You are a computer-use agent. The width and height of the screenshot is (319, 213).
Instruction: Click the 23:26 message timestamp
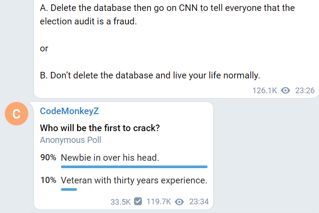[305, 91]
